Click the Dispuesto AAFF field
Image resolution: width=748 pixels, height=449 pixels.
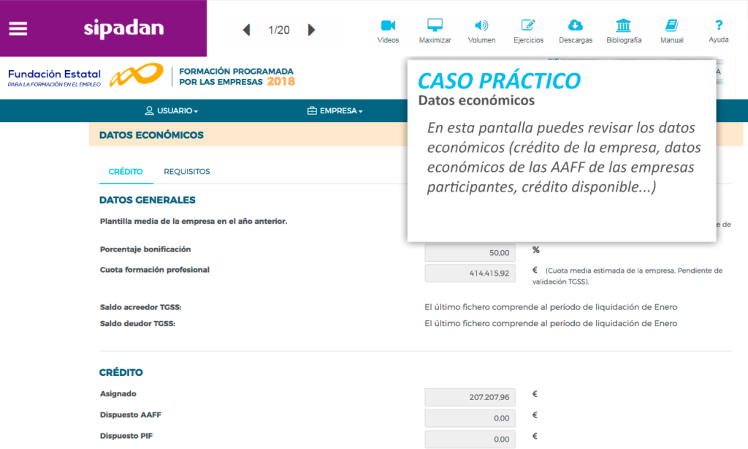click(x=470, y=418)
